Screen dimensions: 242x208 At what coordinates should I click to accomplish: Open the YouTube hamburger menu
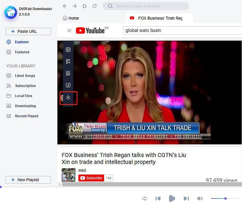(69, 31)
